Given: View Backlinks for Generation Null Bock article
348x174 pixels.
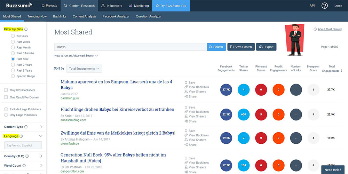Looking at the screenshot, I should pyautogui.click(x=197, y=163).
